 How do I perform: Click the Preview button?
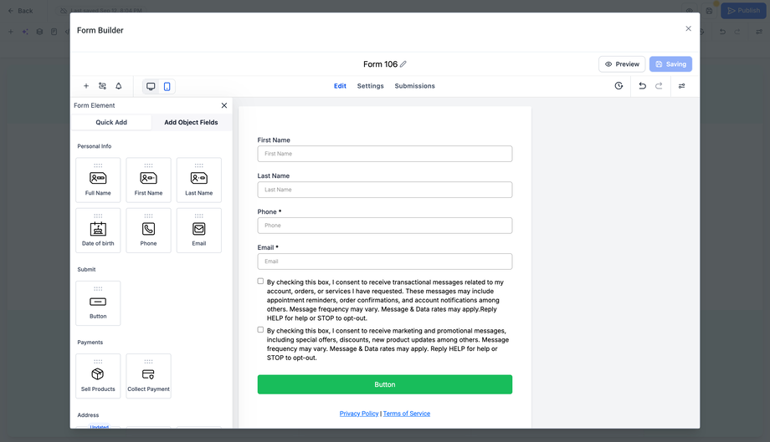pos(622,64)
